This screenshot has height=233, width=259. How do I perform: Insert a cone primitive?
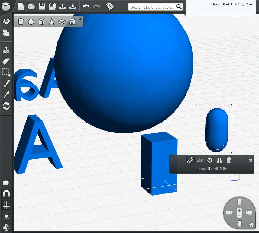click(52, 22)
